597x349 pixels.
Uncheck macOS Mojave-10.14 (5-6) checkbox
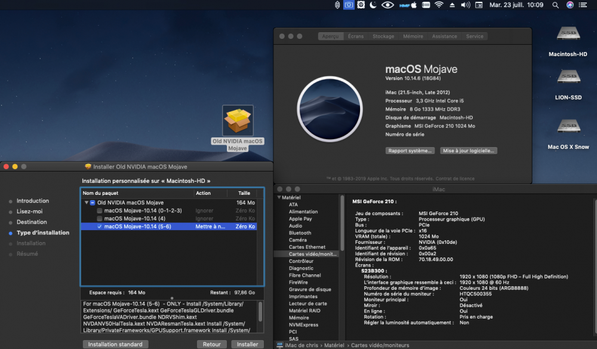99,226
